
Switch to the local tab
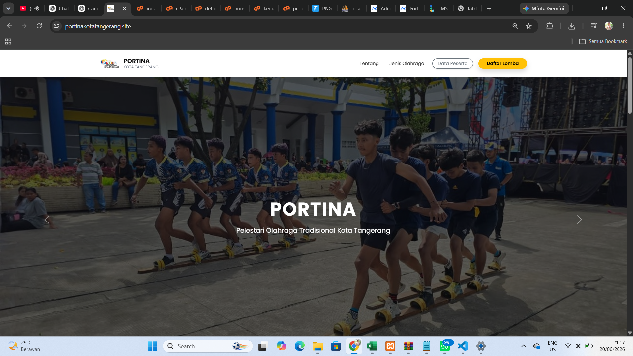pyautogui.click(x=351, y=8)
